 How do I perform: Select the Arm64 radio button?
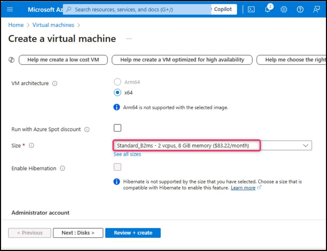(x=118, y=82)
